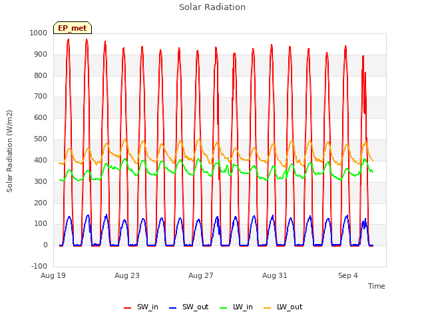Viewport: 426px width, 320px height.
Task: Click the 600 y-axis label
Action: (41, 117)
